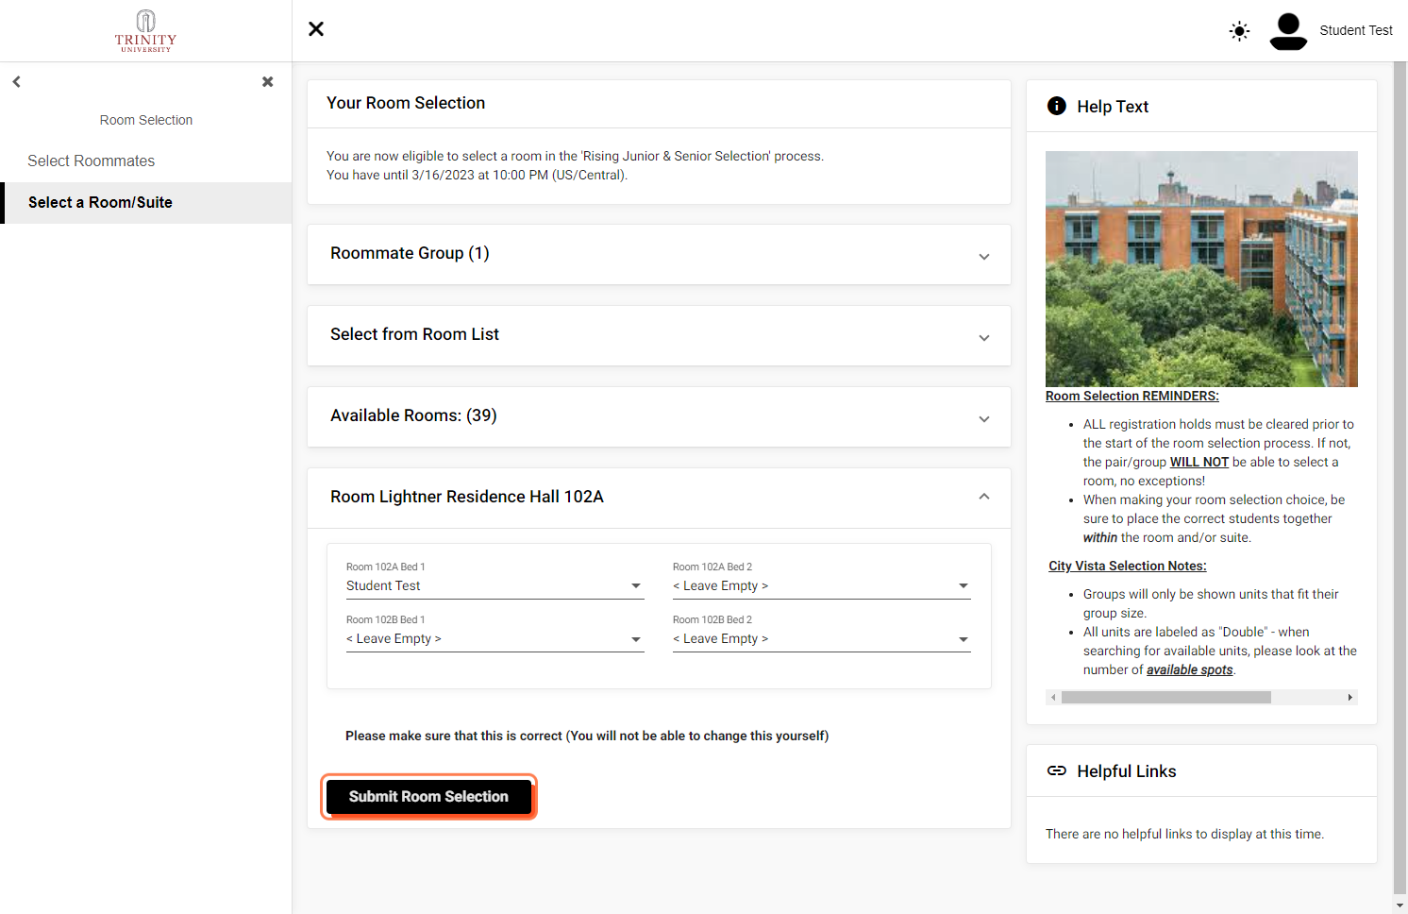
Task: Click the Help Text horizontal scrollbar thumb
Action: point(1165,698)
